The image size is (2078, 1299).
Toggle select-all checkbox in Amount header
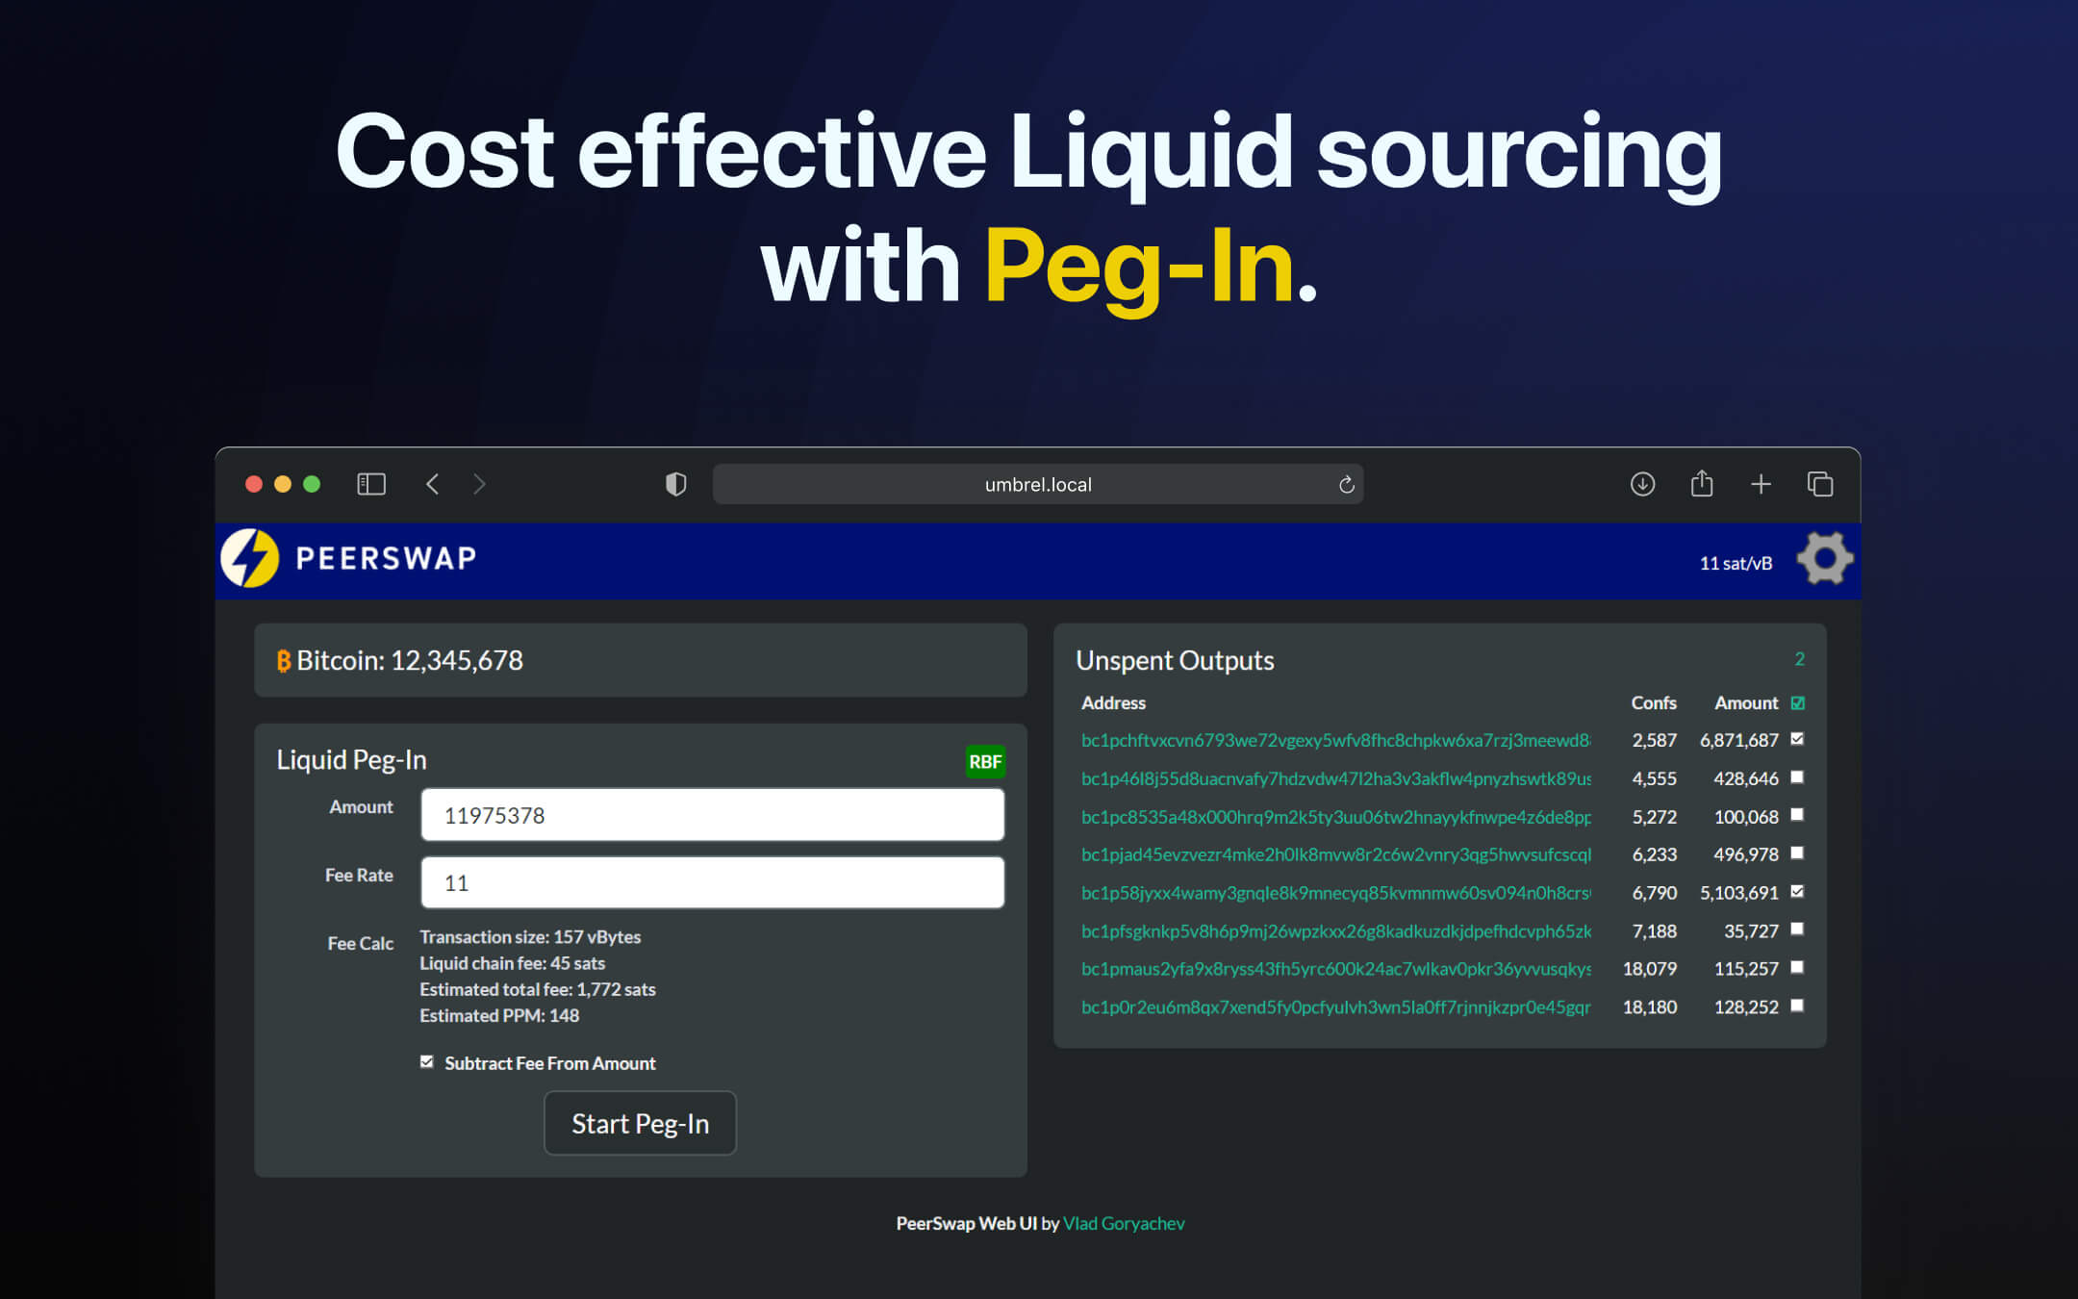pyautogui.click(x=1798, y=703)
